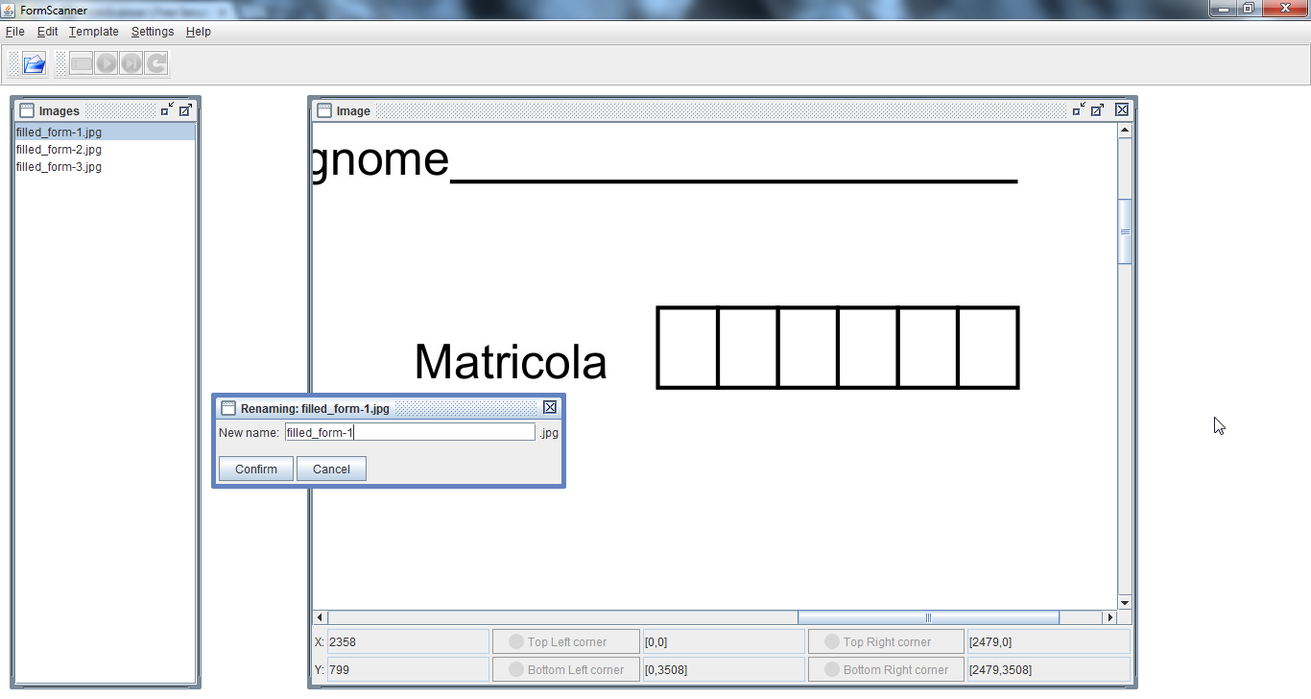Click the Matricola label in the form image

pyautogui.click(x=510, y=362)
